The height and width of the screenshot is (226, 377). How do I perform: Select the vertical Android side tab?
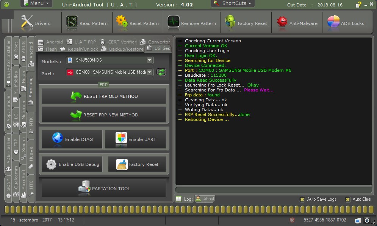point(31,54)
